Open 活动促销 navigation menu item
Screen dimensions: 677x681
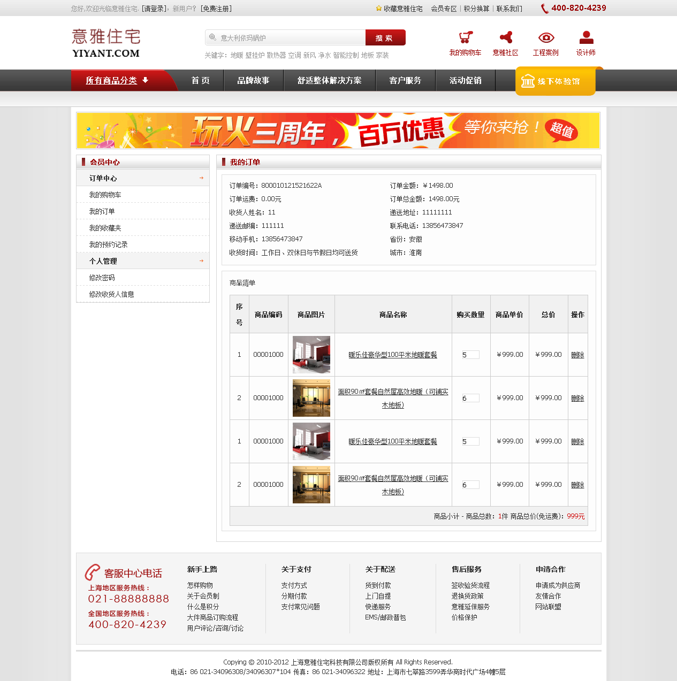pyautogui.click(x=465, y=80)
